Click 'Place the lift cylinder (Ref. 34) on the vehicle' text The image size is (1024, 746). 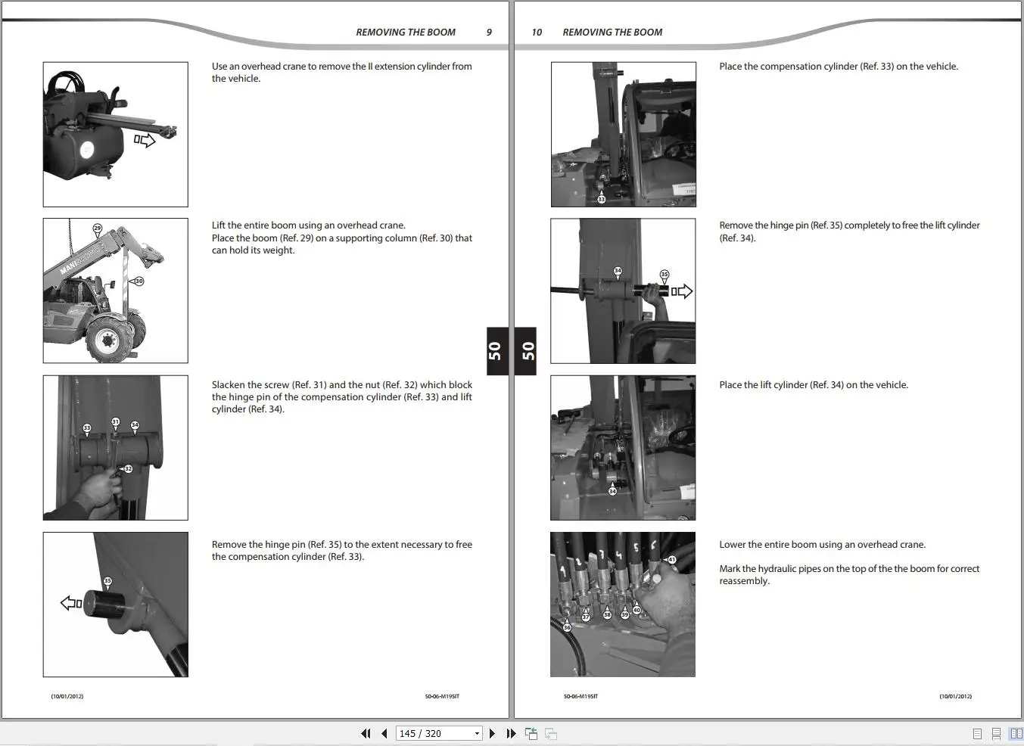point(814,385)
